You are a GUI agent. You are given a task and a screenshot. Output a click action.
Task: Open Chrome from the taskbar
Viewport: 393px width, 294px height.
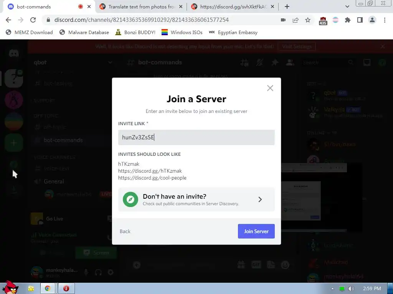(x=47, y=289)
